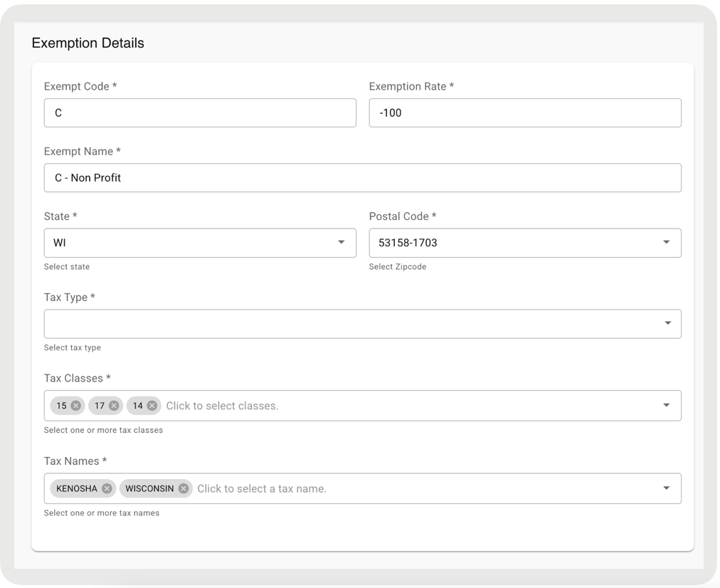Expand the Tax Classes dropdown arrow
This screenshot has height=588, width=720.
pos(666,405)
